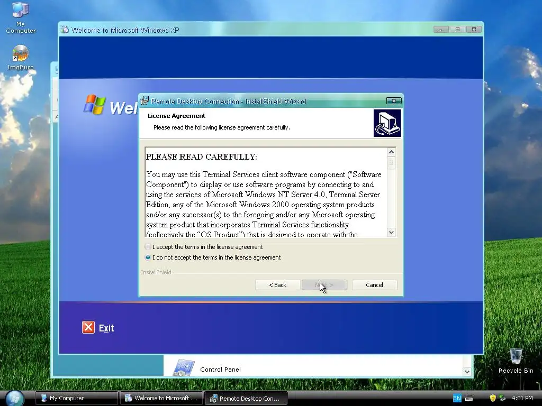Cancel the InstallShield wizard
Screen dimensions: 542x406
tap(374, 285)
